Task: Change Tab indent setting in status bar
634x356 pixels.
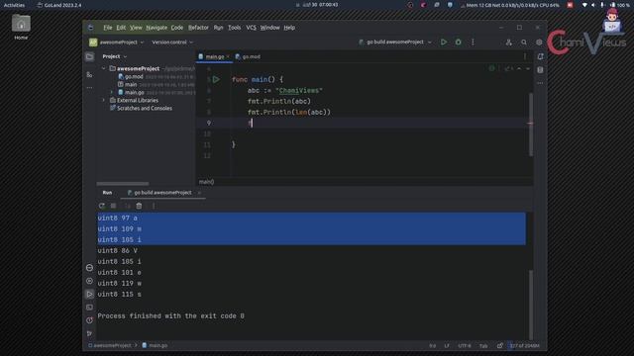Action: click(x=483, y=346)
